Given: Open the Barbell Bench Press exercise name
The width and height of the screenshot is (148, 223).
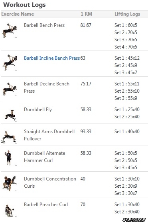Looking at the screenshot, I should [x=44, y=25].
